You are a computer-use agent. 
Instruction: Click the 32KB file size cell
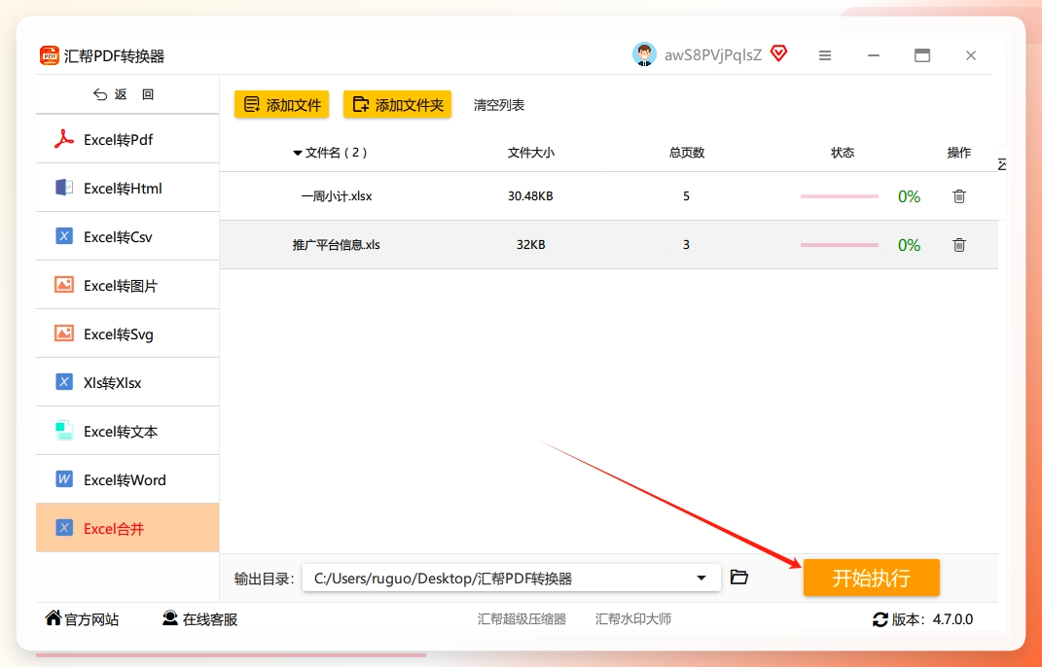point(531,244)
